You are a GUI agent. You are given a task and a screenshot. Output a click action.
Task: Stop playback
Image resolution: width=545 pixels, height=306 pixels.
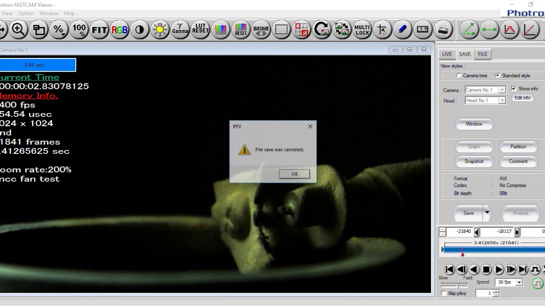[x=486, y=269]
